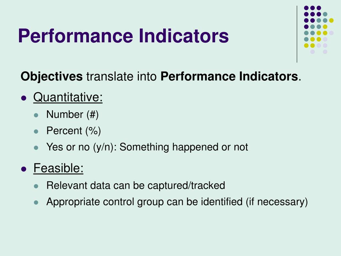
Task: Click the Percent (%) sub-bullet text
Action: pyautogui.click(x=74, y=131)
